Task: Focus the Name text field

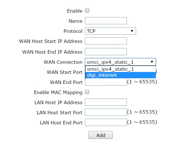Action: click(106, 21)
